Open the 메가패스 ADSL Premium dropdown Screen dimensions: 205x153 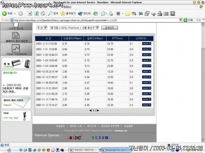[74, 28]
